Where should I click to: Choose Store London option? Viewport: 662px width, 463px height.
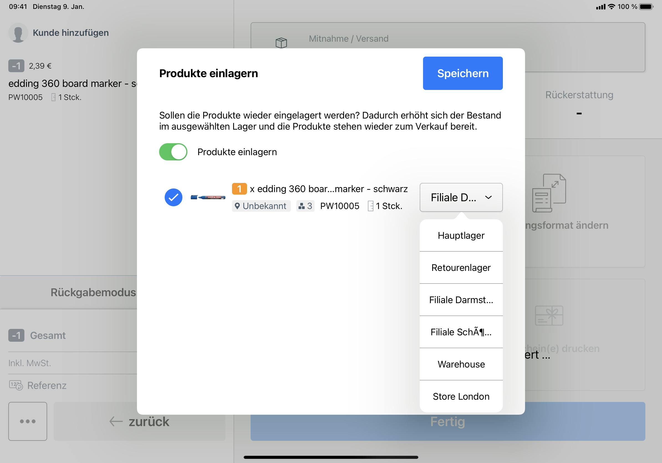461,396
